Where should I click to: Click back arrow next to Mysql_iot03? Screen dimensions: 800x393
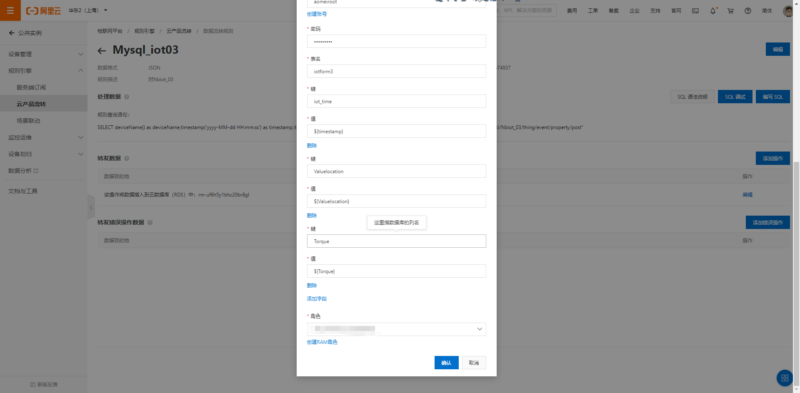(102, 51)
